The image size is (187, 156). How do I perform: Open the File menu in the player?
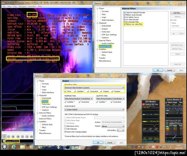4,6
